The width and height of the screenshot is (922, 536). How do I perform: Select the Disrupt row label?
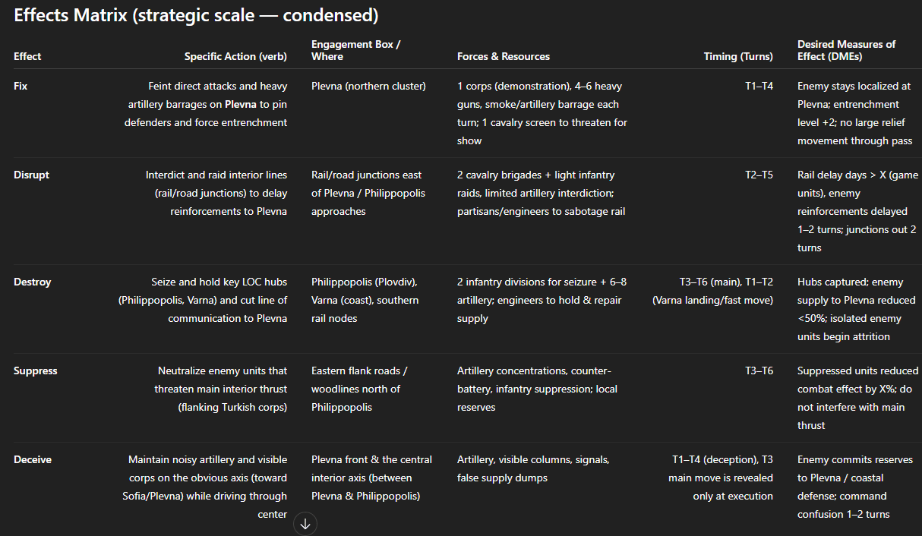pos(31,175)
